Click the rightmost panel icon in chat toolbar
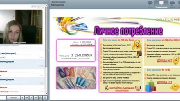 point(45,98)
